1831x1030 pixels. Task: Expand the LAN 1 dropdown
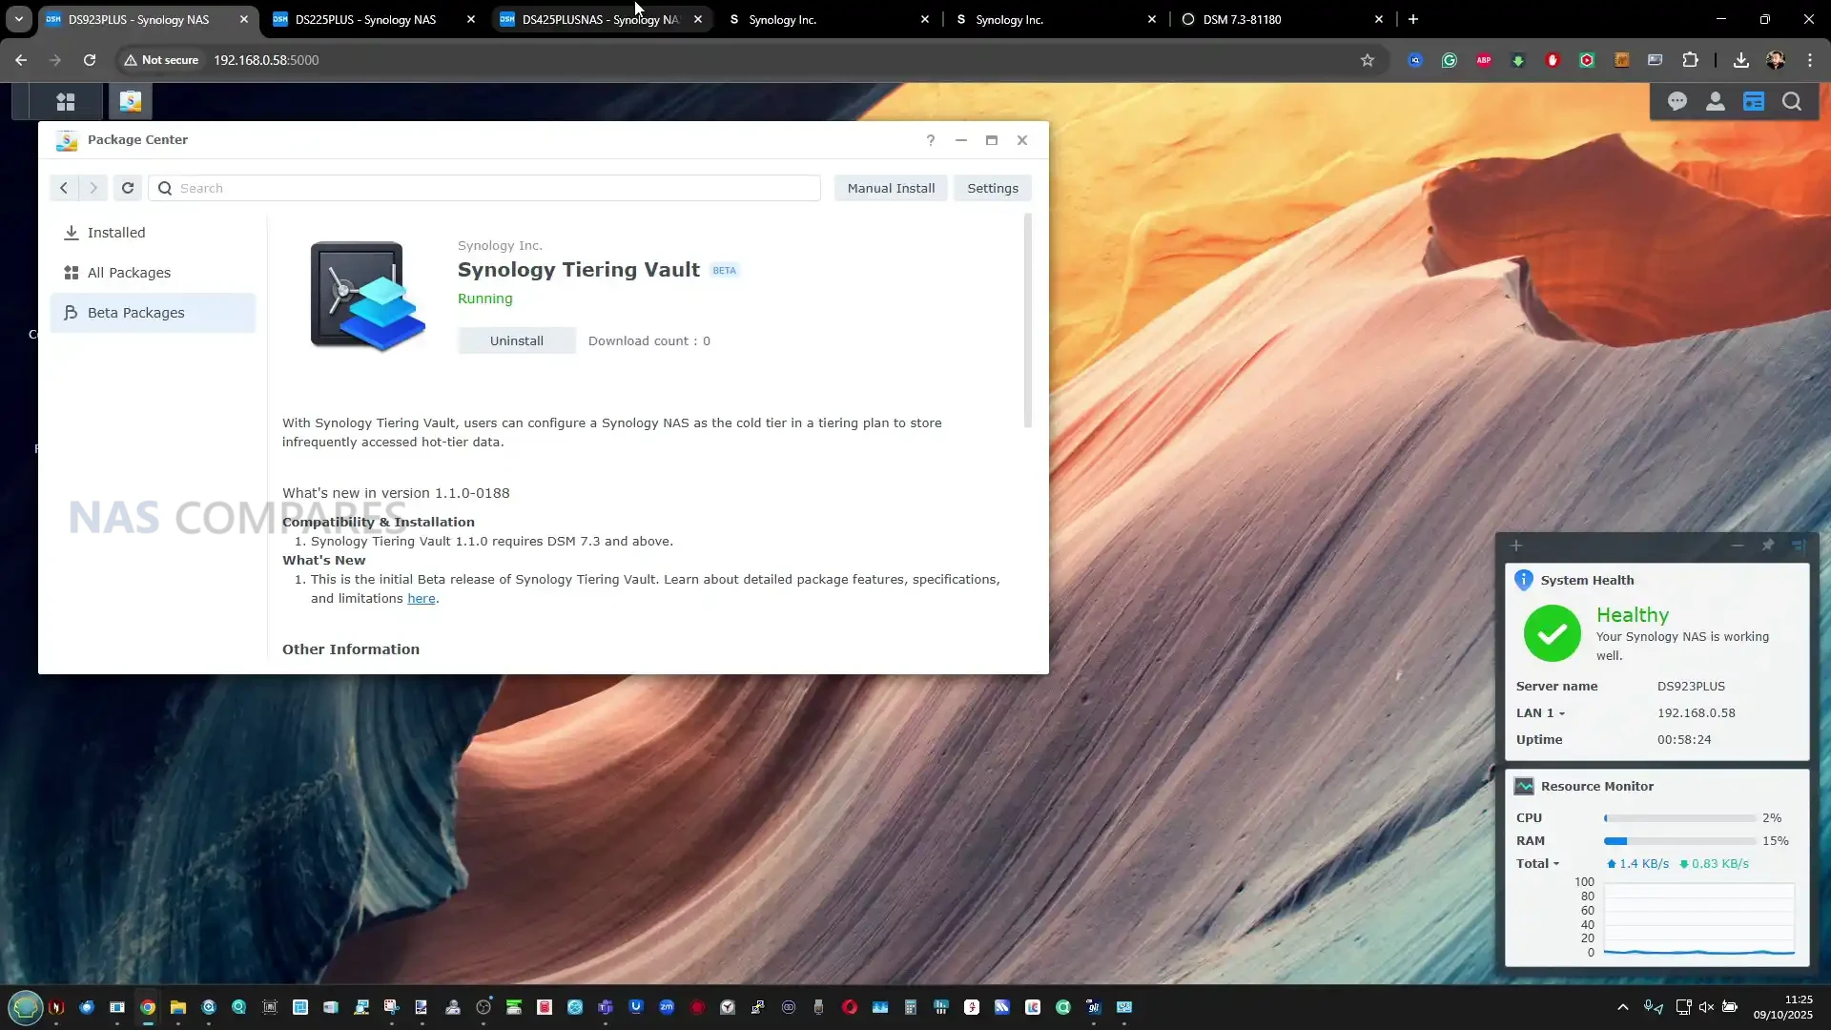click(1561, 713)
